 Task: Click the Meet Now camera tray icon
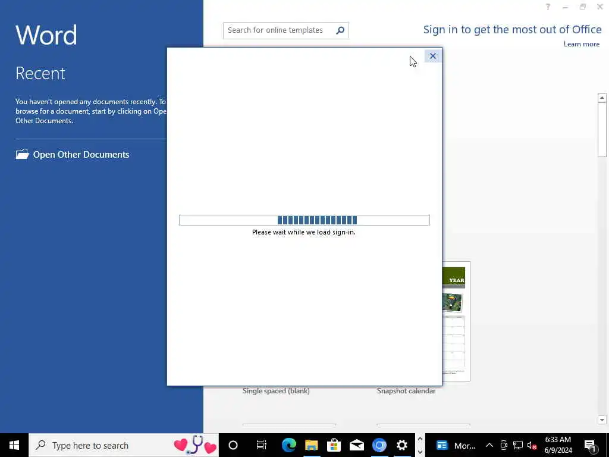point(504,445)
